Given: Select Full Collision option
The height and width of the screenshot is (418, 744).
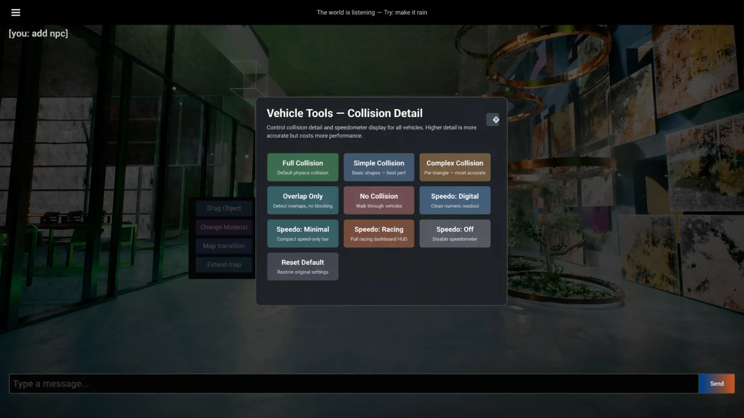Looking at the screenshot, I should pyautogui.click(x=303, y=167).
